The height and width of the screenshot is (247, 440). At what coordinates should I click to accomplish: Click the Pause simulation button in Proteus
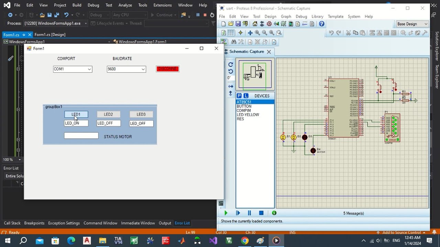(x=250, y=213)
